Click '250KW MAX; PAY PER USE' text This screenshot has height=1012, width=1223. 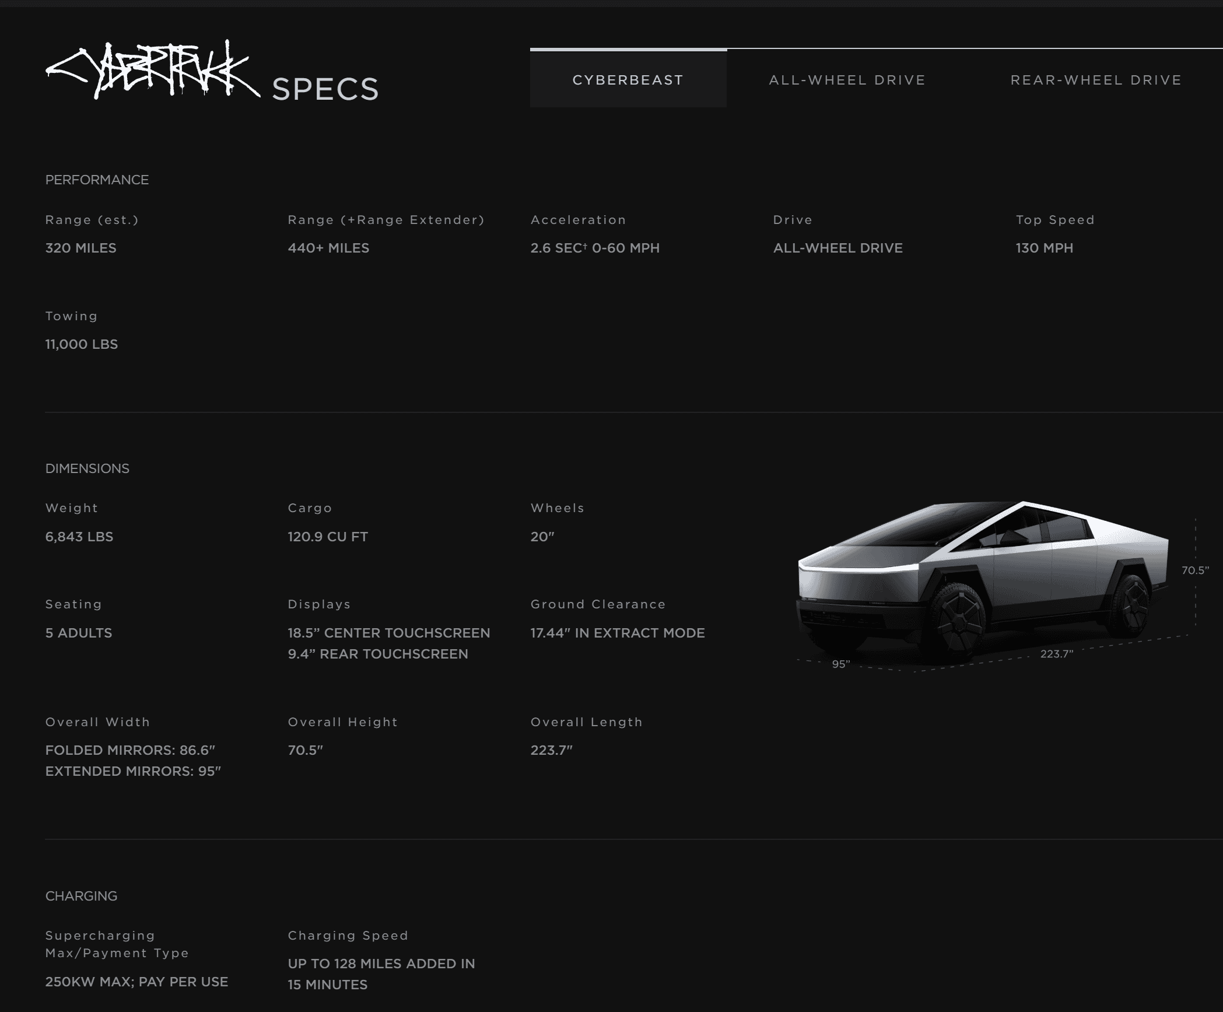point(136,982)
